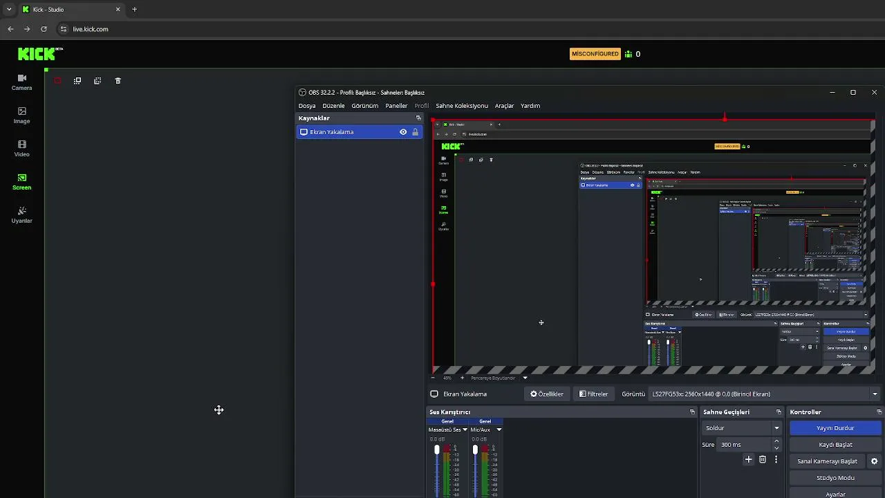Open Uyarılar alerts in Kick sidebar

(21, 215)
